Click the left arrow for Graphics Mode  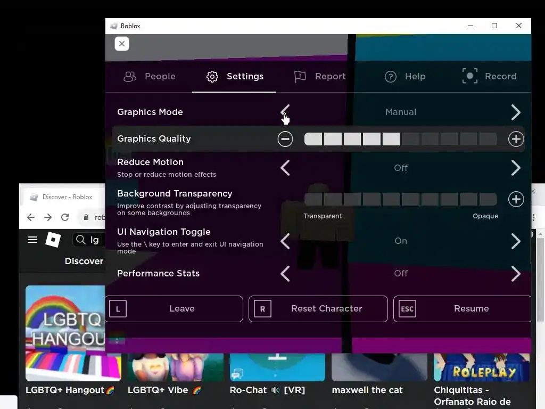click(285, 112)
